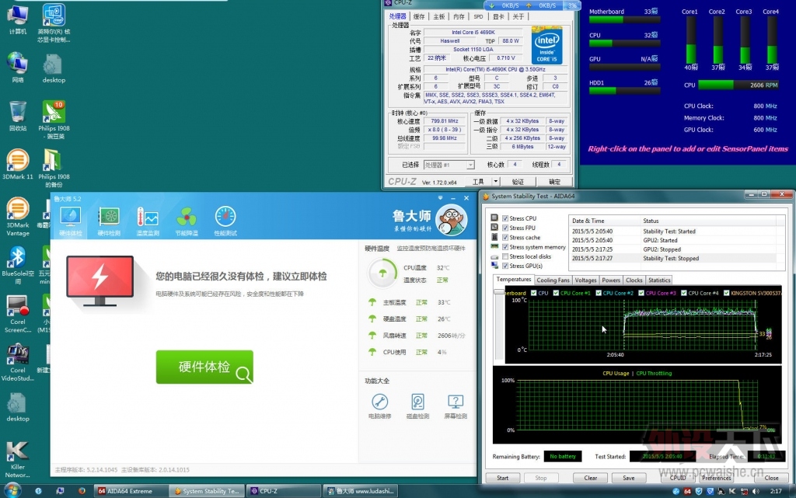Open the 3DMark Vantage desktop shortcut
This screenshot has height=498, width=796.
pos(18,217)
